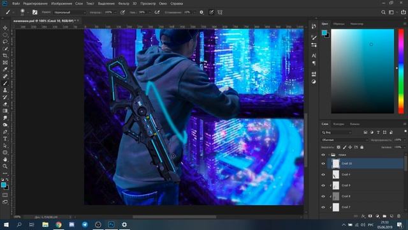Collapse the layer group folder
This screenshot has height=230, width=408.
pos(329,155)
